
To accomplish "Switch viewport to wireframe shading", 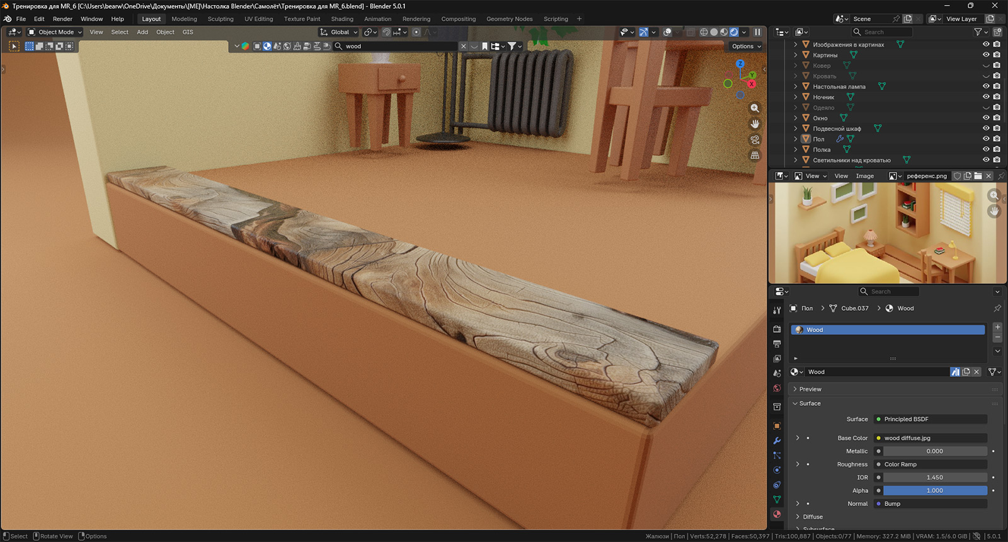I will coord(704,32).
